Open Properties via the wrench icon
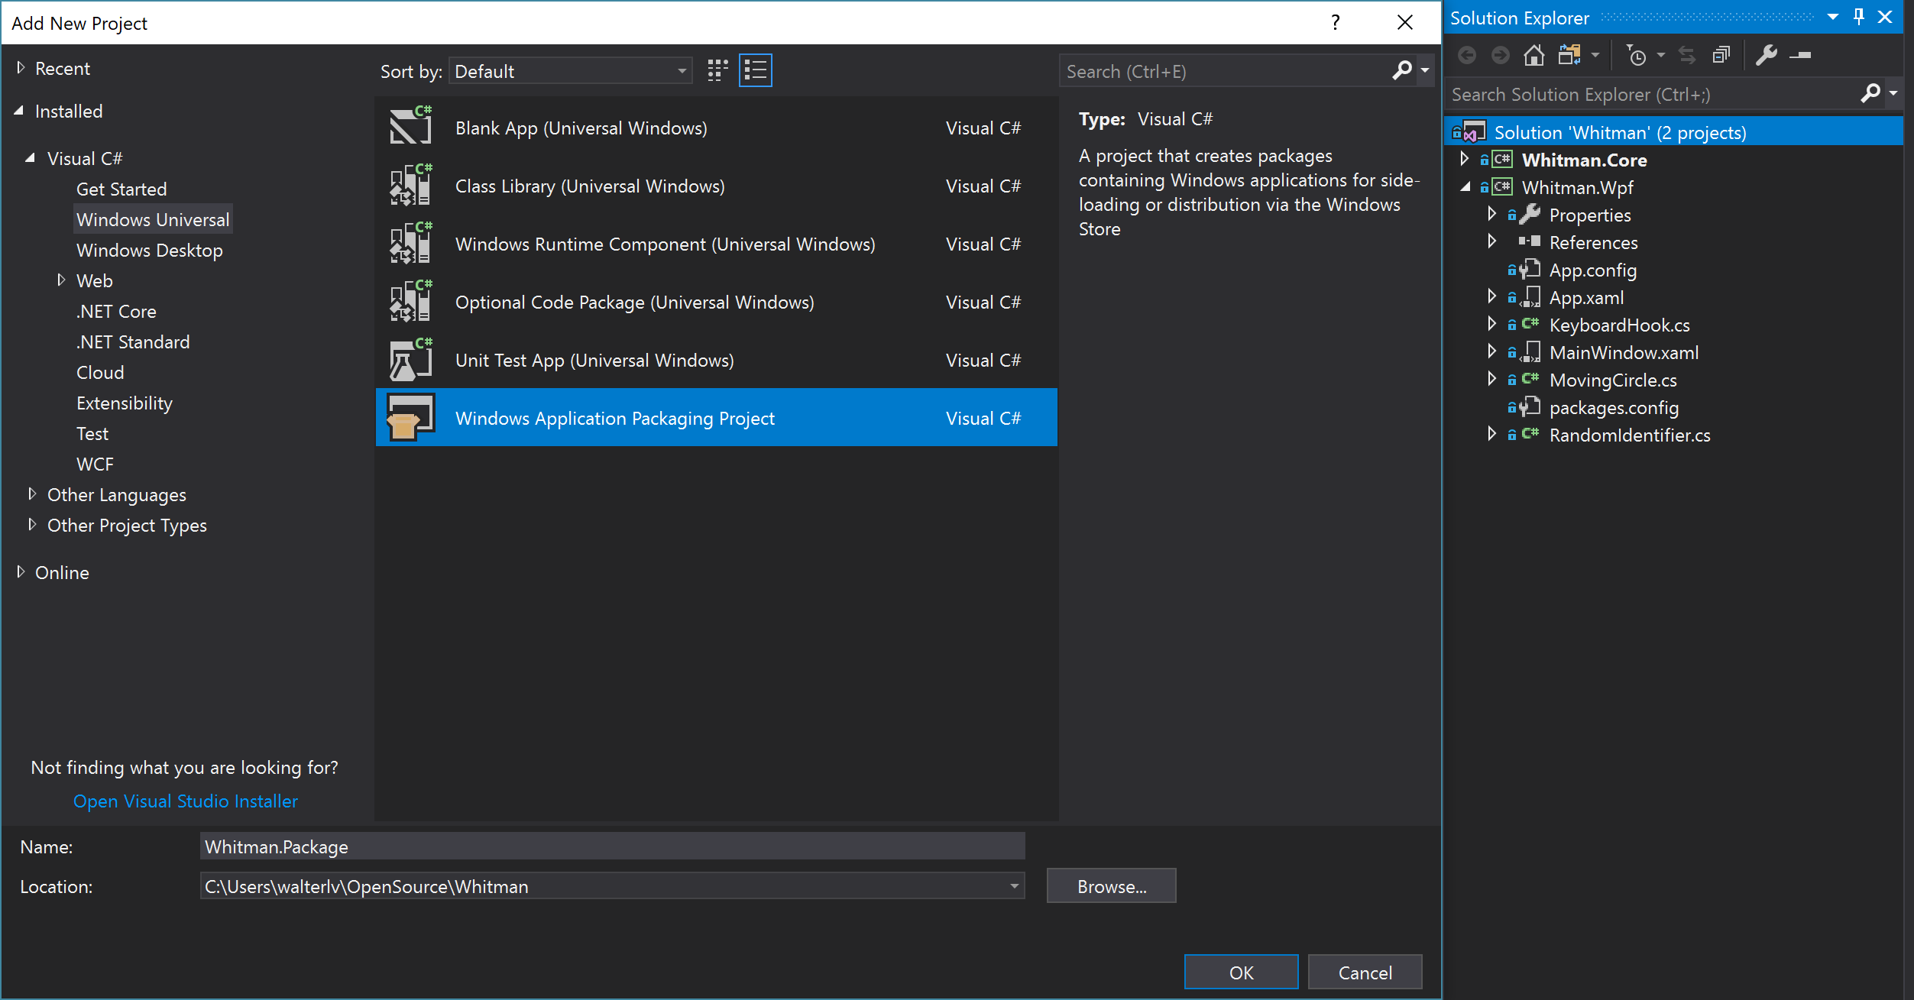The image size is (1914, 1000). pyautogui.click(x=1767, y=55)
